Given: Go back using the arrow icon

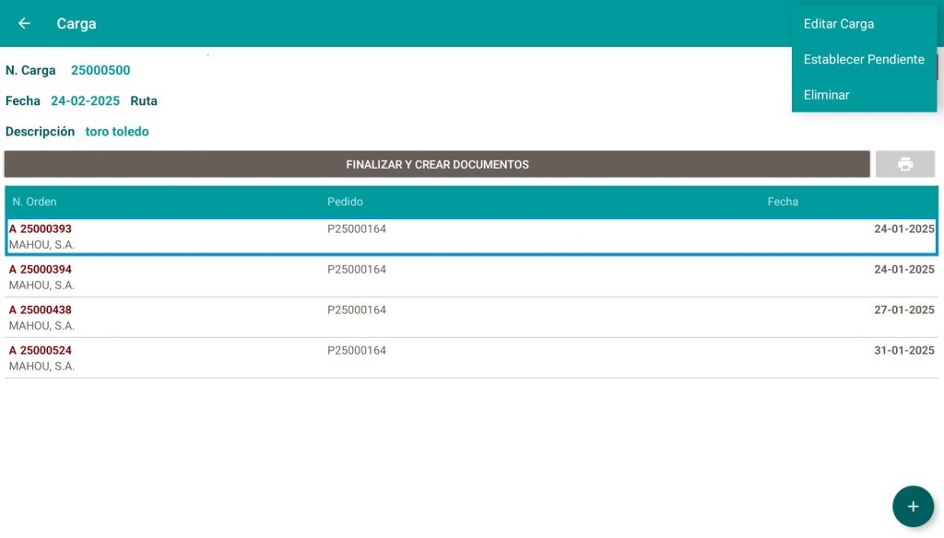Looking at the screenshot, I should (24, 23).
